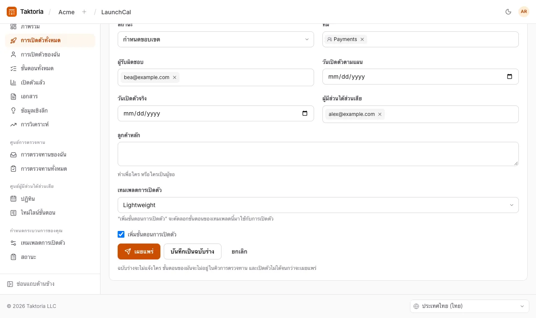
Task: Collapse sidebar with ซ่อนแถบด้านข้าง
Action: tap(31, 284)
